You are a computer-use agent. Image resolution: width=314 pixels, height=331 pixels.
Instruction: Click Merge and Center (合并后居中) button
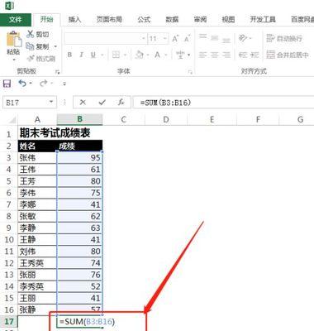tap(288, 55)
